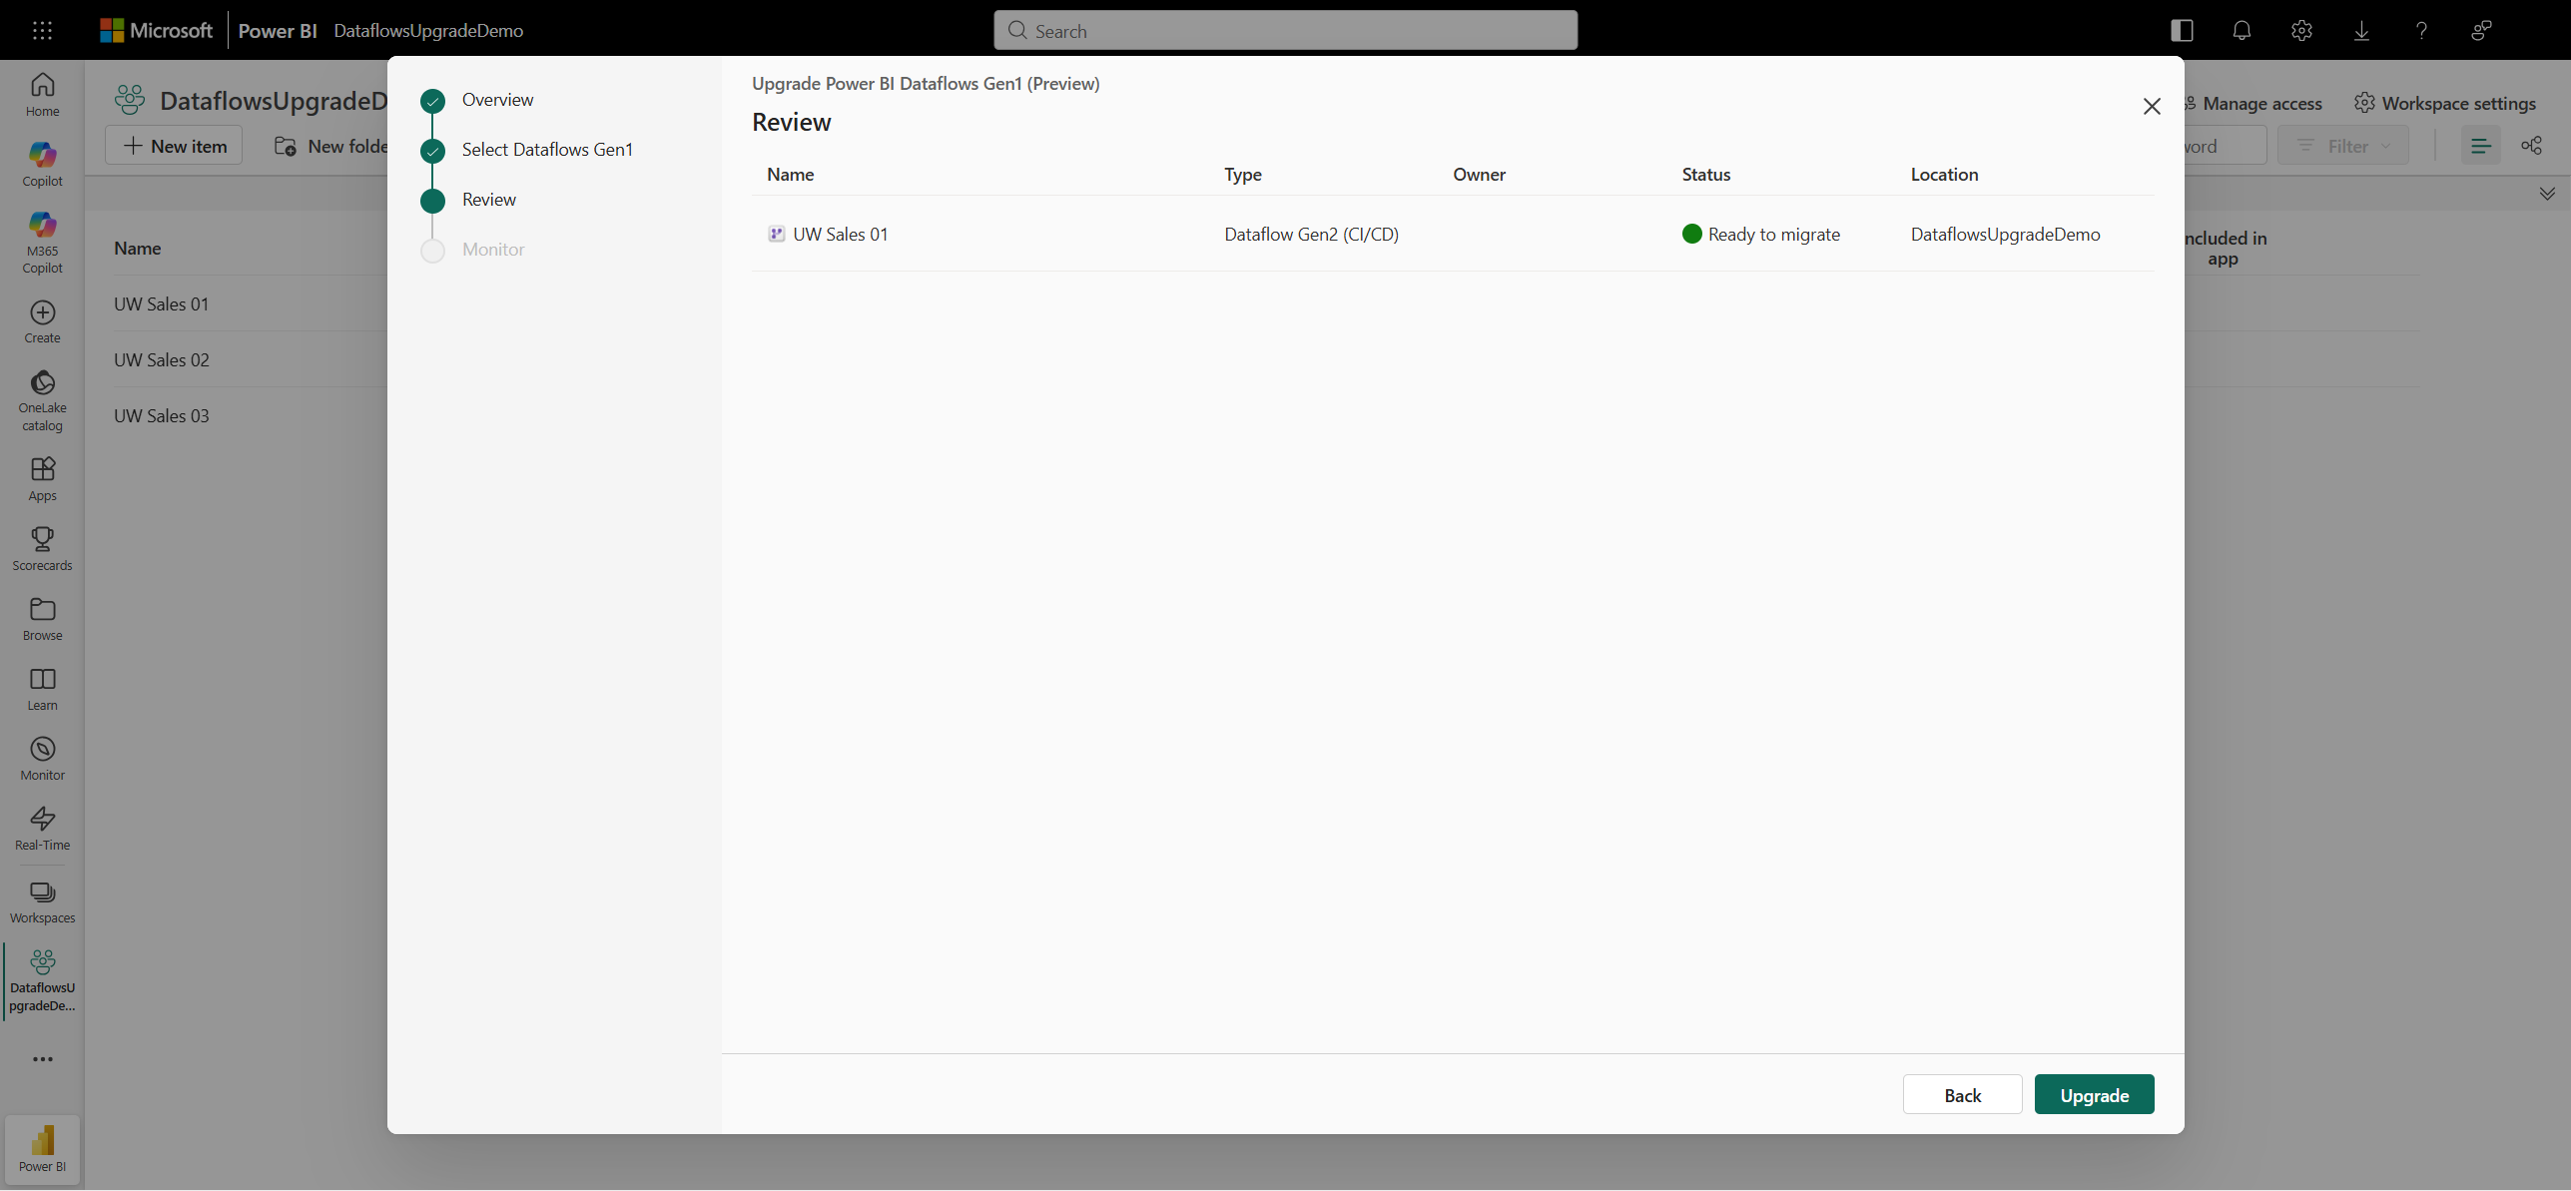Screen dimensions: 2571x1191
Task: Sort by Status column header
Action: coord(1705,174)
